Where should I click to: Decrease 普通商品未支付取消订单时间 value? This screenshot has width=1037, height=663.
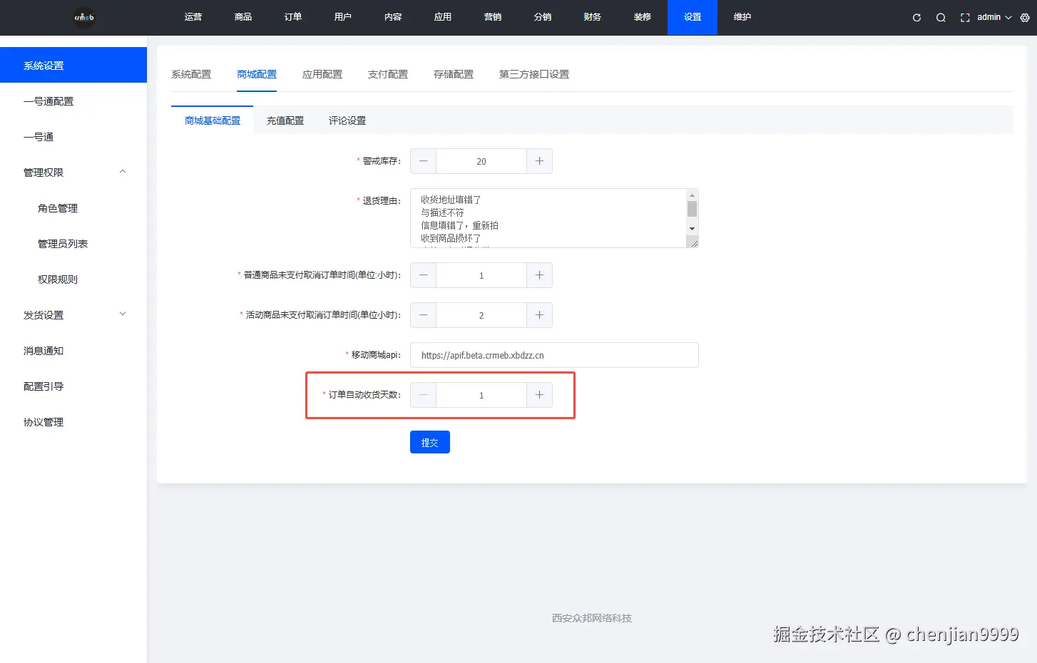(x=423, y=275)
